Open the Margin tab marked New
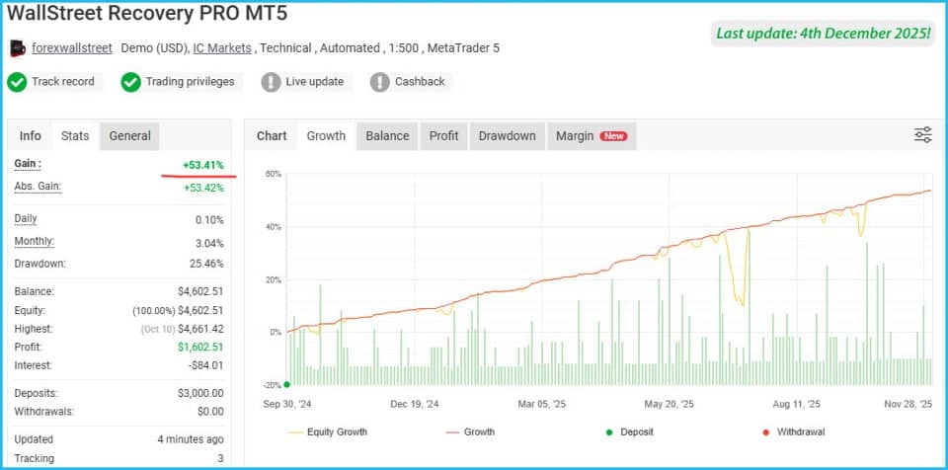The image size is (948, 470). coord(591,136)
